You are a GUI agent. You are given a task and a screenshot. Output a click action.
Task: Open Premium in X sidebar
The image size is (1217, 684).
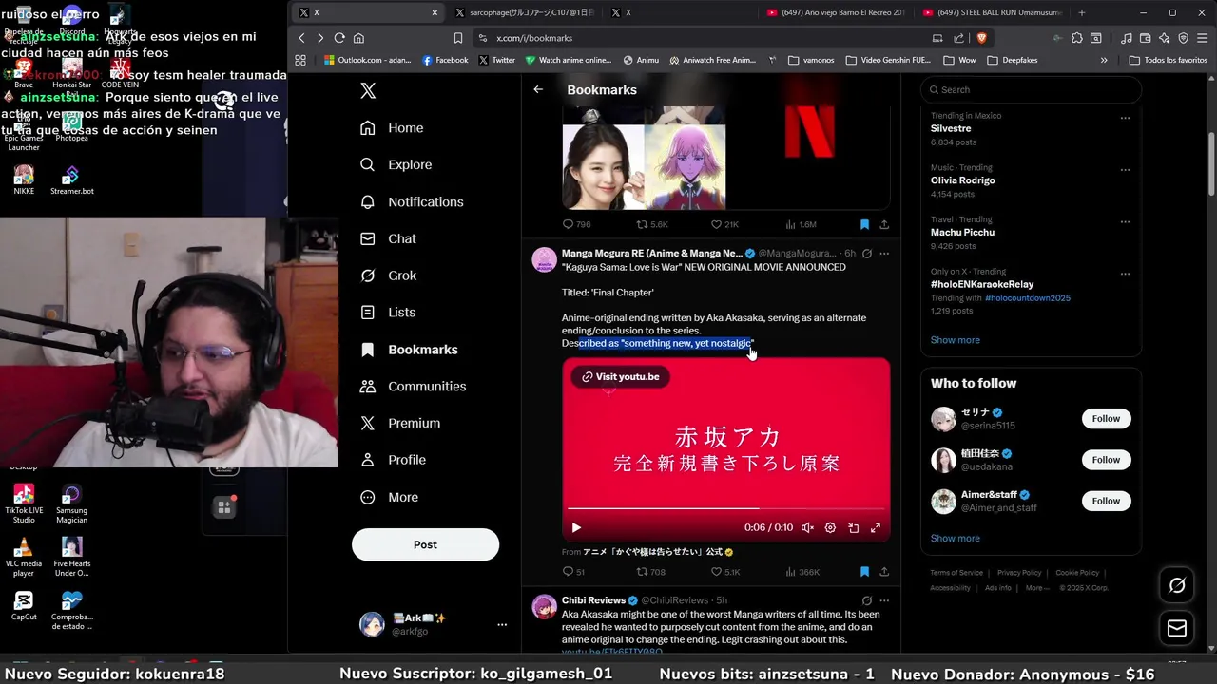[400, 423]
